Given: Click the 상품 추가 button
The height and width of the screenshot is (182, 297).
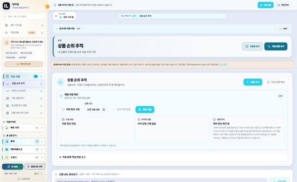Looking at the screenshot, I should coord(252,82).
